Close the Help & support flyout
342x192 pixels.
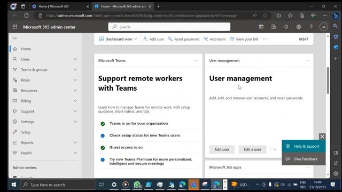(322, 137)
